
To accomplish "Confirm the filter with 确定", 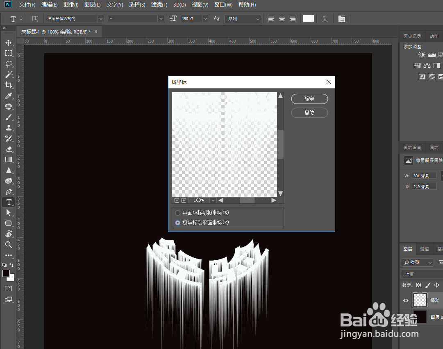I will click(x=309, y=99).
